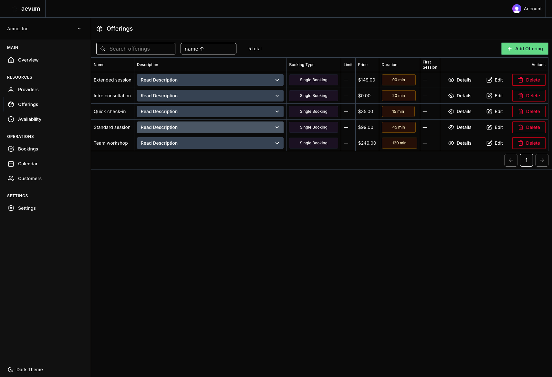552x377 pixels.
Task: Click pencil edit icon for Extended session
Action: [x=489, y=80]
